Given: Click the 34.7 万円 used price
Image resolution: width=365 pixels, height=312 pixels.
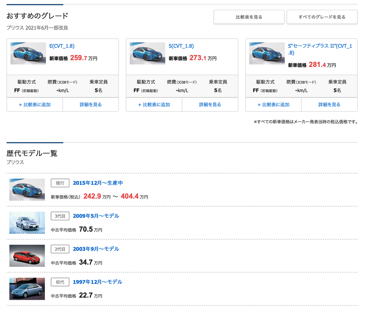Looking at the screenshot, I should point(91,262).
